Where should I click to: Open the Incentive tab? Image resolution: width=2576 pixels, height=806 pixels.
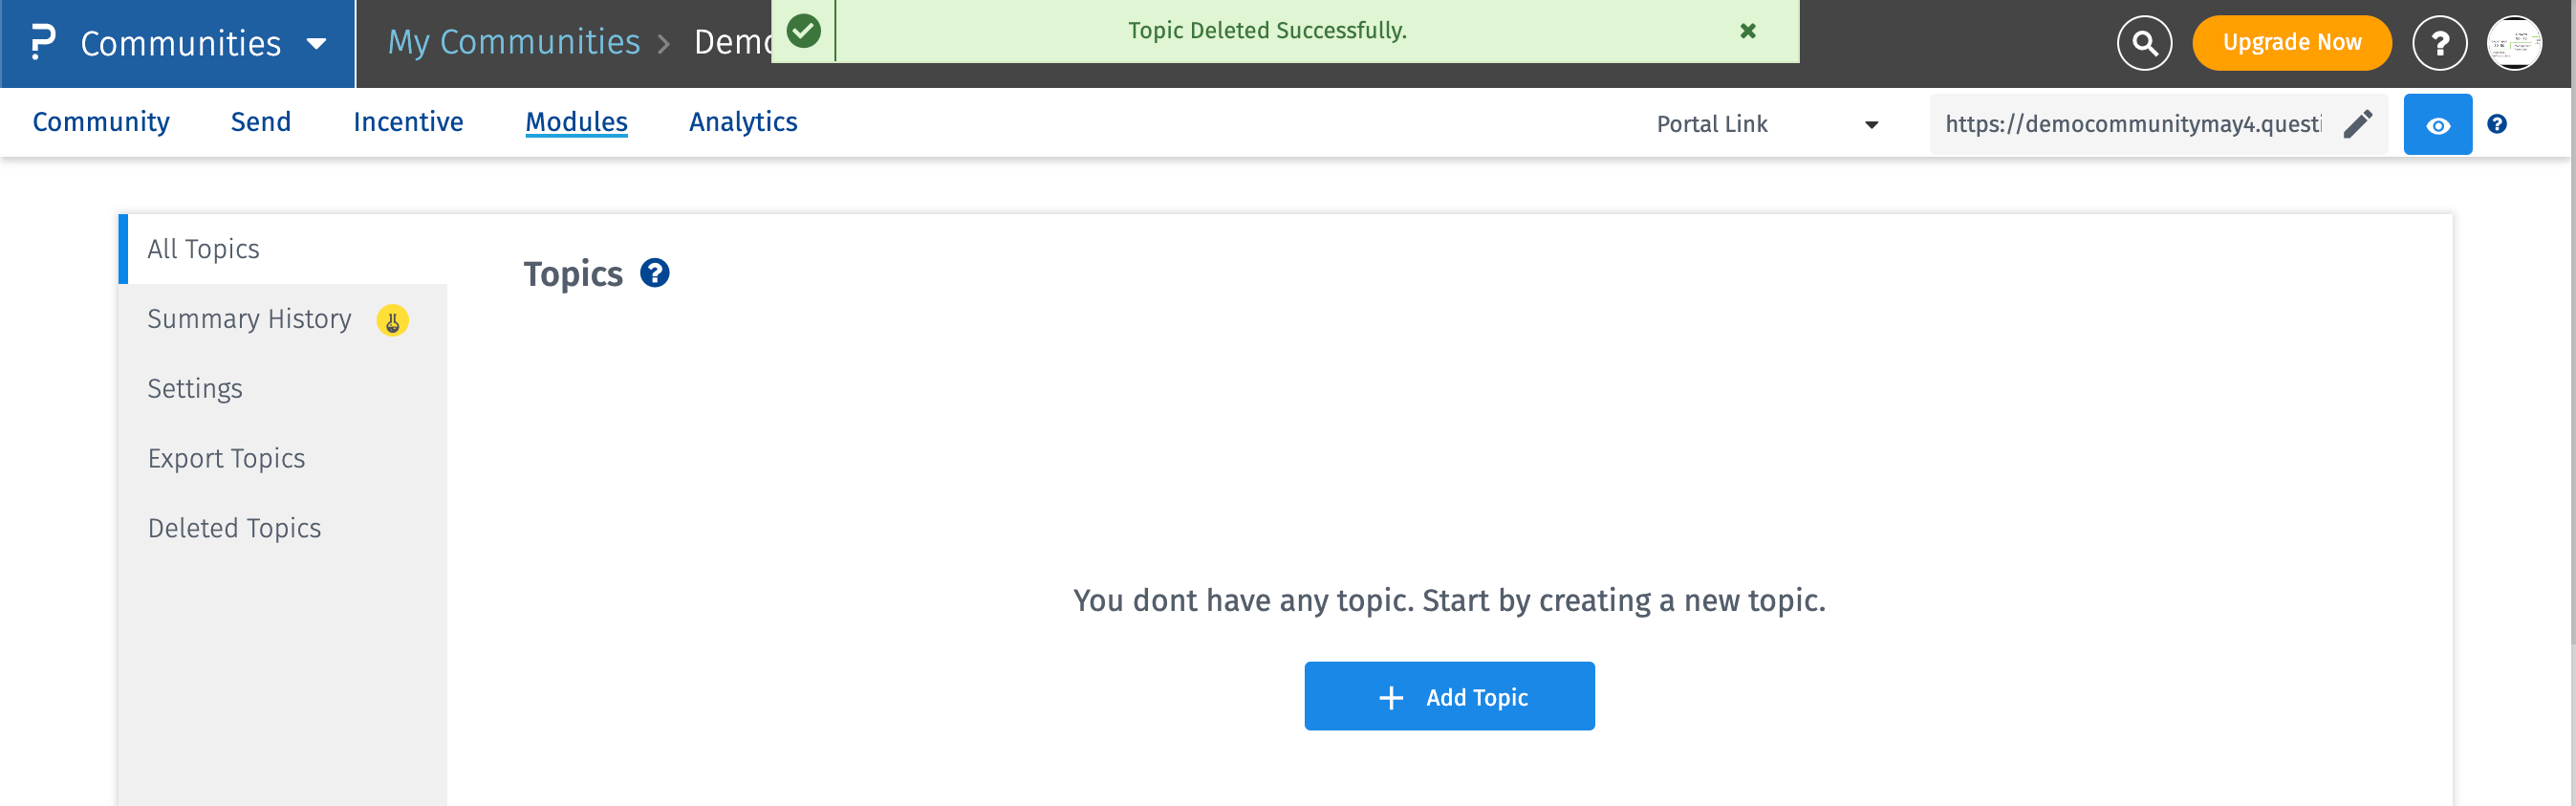[408, 122]
